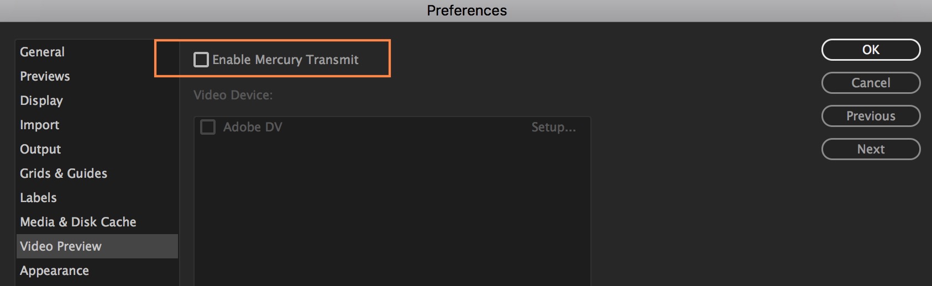Open the Output preferences section
The height and width of the screenshot is (286, 932).
(x=40, y=149)
